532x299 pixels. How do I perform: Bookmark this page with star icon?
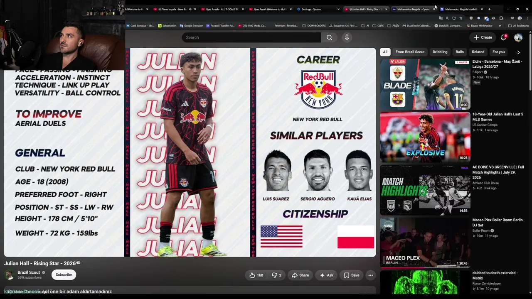click(x=461, y=18)
